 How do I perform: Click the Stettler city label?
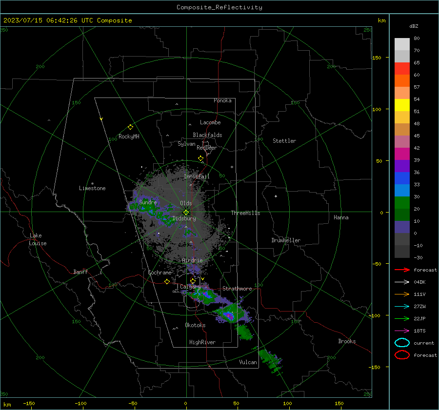point(284,141)
